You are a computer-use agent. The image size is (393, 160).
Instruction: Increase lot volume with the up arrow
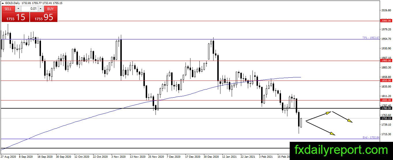(41, 9)
